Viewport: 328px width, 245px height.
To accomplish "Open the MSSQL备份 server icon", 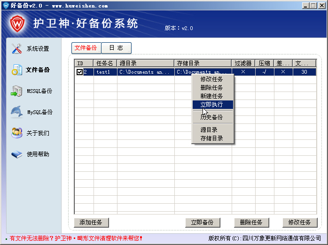I will [17, 91].
